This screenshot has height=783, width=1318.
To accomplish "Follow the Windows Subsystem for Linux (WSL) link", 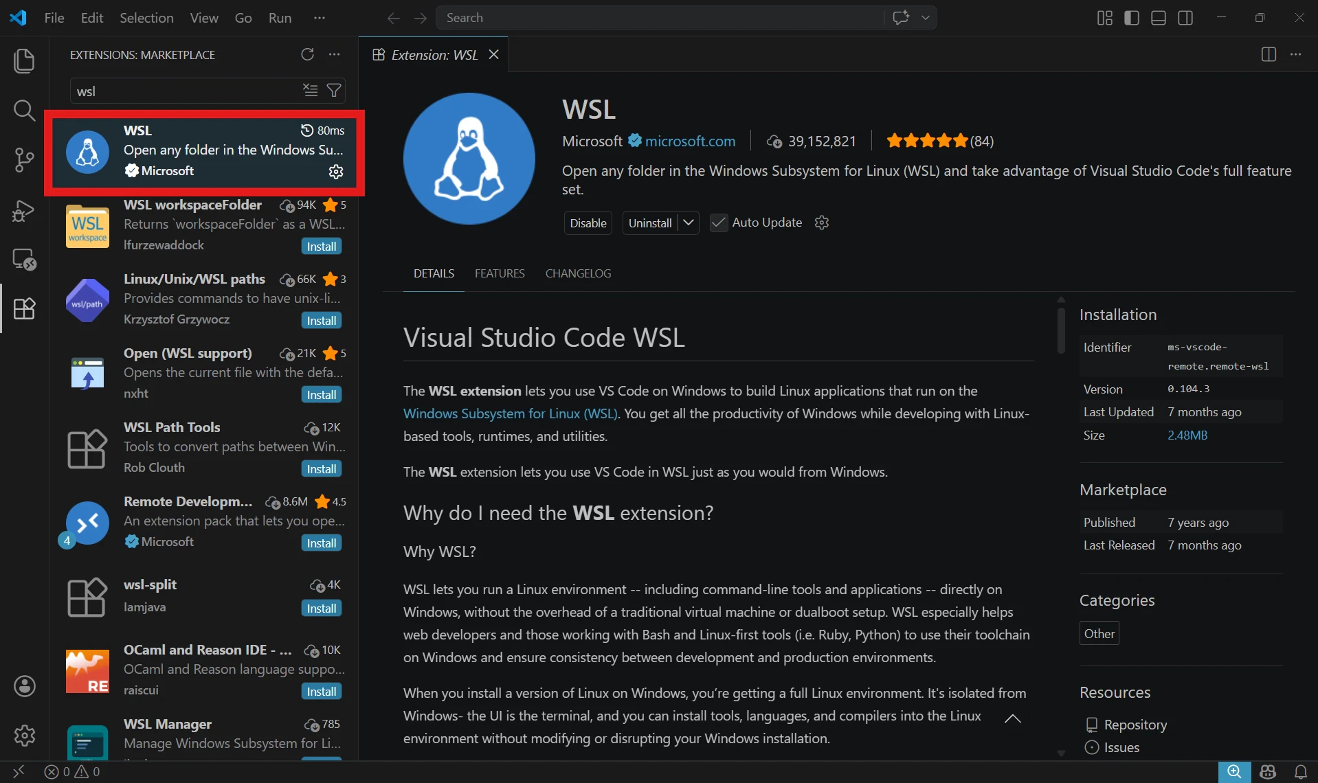I will pos(511,413).
